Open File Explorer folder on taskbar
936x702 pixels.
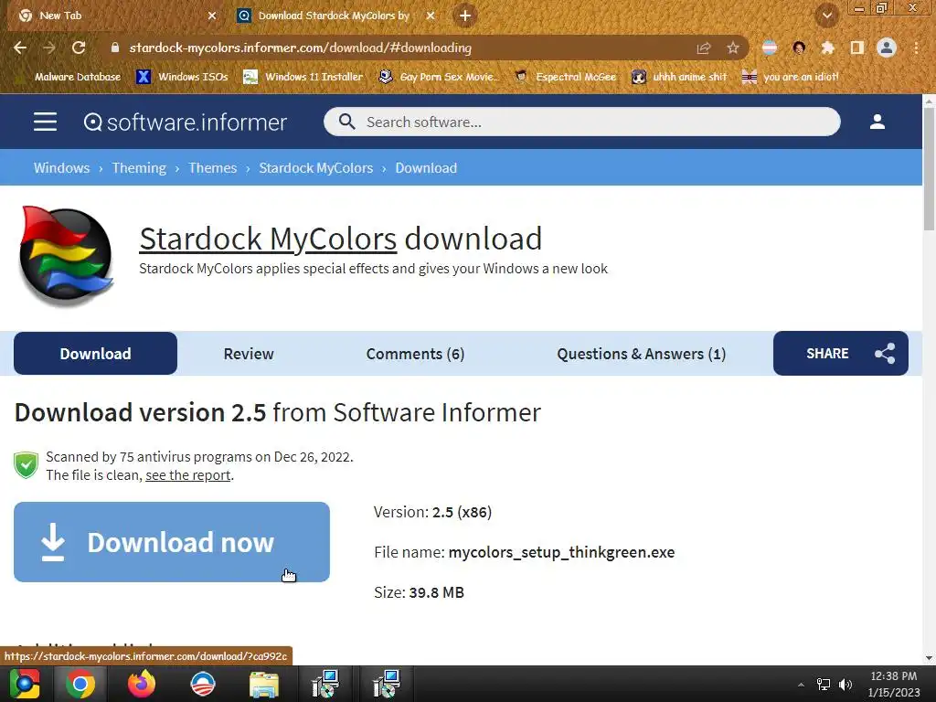[264, 684]
